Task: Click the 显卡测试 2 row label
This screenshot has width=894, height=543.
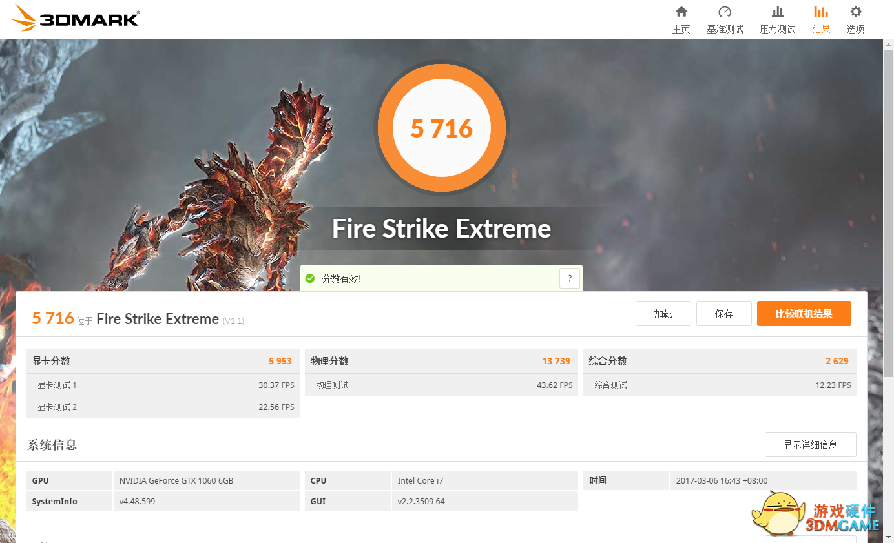Action: pos(57,407)
